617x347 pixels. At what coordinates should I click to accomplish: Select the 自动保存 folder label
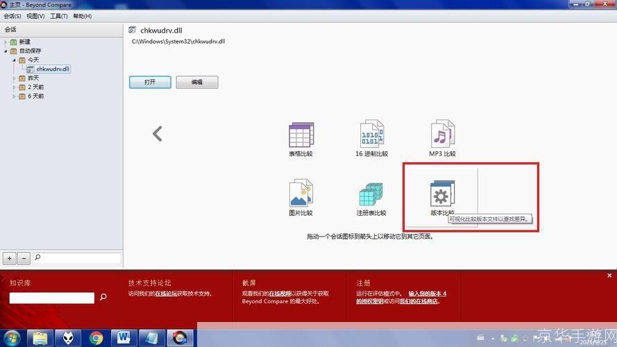click(x=31, y=51)
